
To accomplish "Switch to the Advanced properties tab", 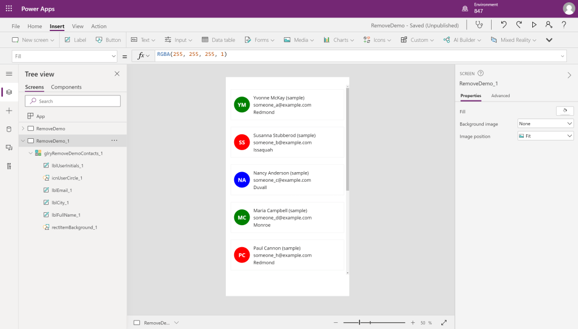I will [x=500, y=96].
